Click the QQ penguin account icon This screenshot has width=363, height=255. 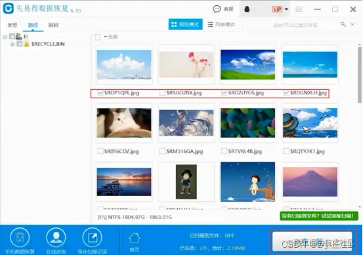tap(247, 9)
